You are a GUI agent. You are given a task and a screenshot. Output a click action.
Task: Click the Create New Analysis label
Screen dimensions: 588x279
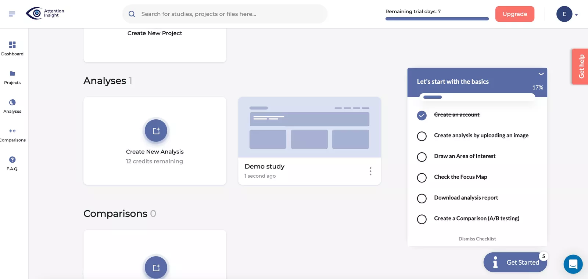pos(155,152)
